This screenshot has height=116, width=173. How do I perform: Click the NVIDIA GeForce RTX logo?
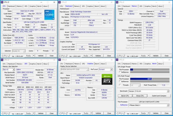107,79
